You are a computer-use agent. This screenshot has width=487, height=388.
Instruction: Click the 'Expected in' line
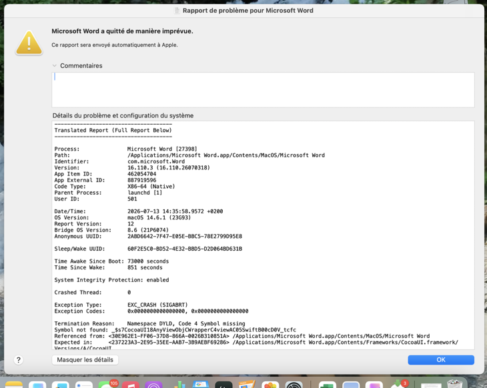(256, 342)
